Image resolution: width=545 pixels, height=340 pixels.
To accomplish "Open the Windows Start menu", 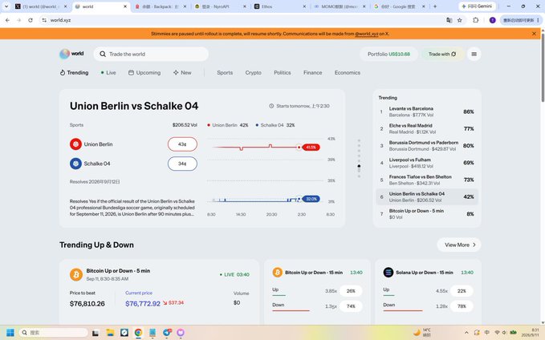I will tap(10, 332).
